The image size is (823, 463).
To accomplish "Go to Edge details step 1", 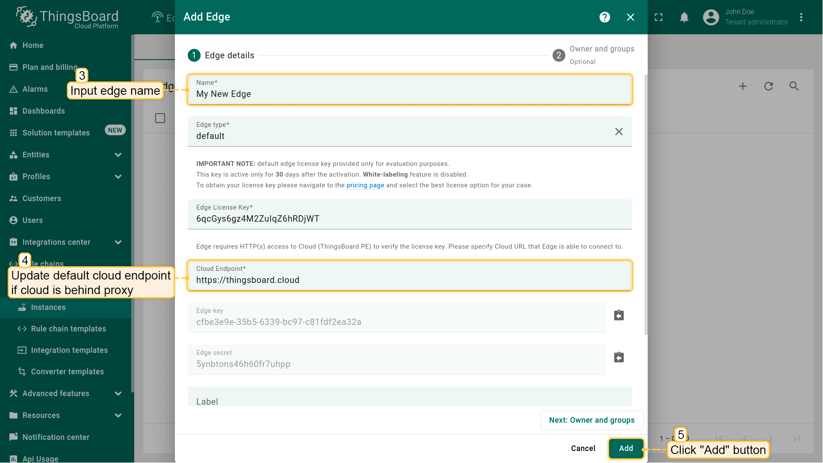I will tap(221, 55).
